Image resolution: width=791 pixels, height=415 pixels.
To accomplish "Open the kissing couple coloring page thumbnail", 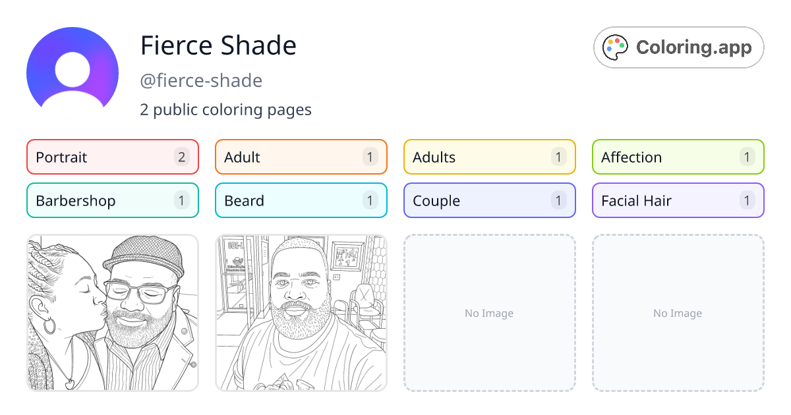I will coord(112,312).
